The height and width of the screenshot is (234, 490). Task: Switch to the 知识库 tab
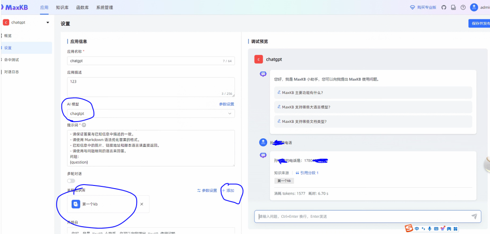click(62, 8)
